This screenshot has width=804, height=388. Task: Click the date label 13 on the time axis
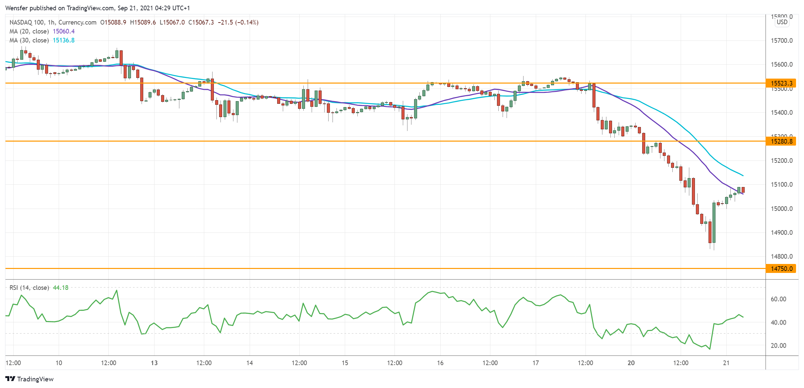(154, 363)
